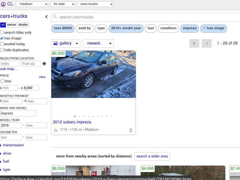Click the has image filter chip

pos(214,28)
